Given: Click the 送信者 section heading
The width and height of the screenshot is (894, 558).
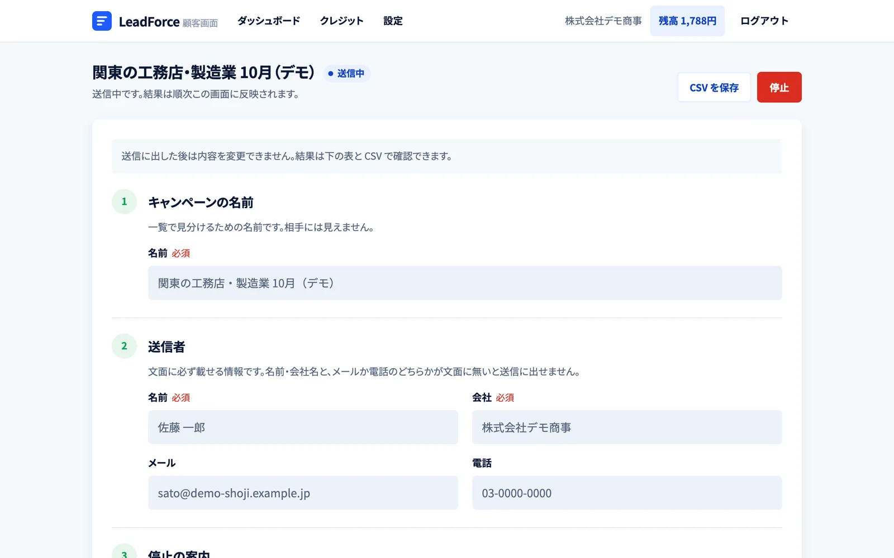Looking at the screenshot, I should [x=167, y=347].
